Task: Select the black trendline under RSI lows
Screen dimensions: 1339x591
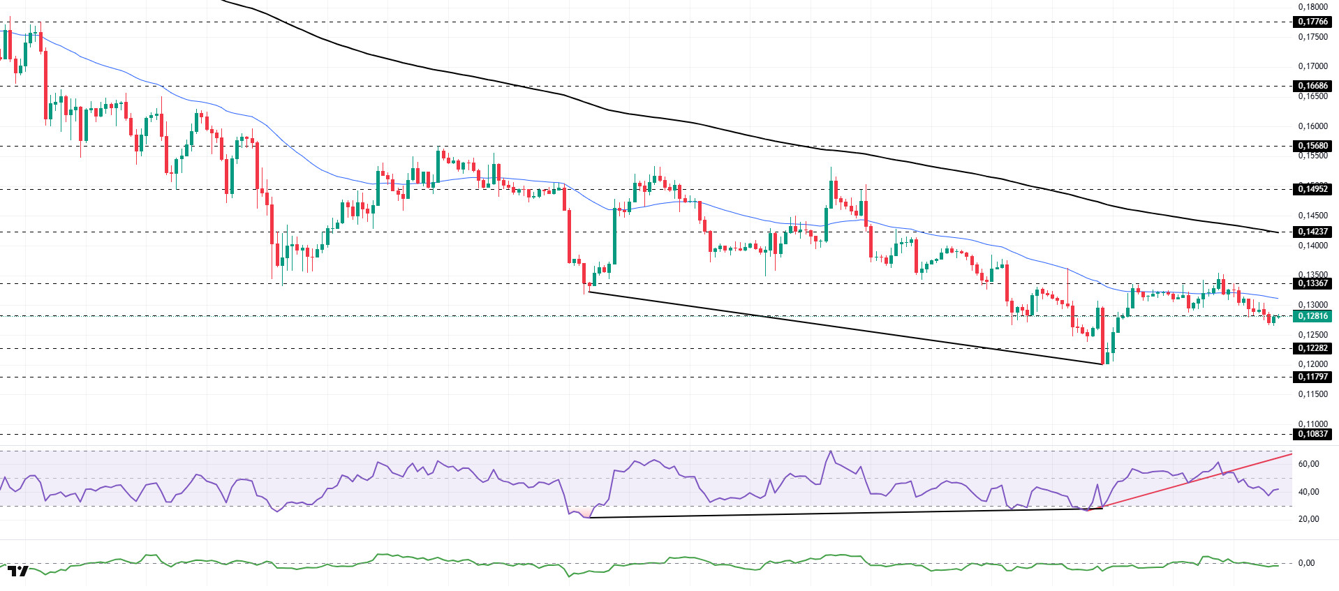Action: 838,513
